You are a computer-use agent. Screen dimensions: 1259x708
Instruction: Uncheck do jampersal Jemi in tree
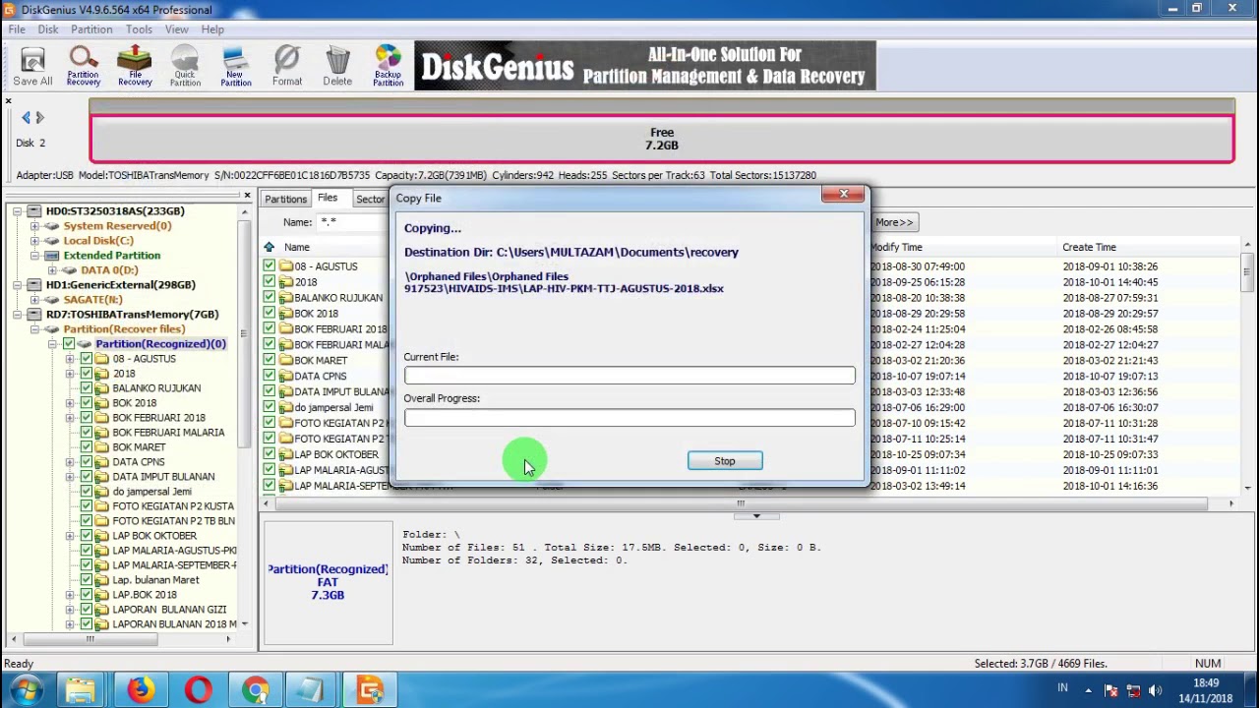click(x=87, y=491)
